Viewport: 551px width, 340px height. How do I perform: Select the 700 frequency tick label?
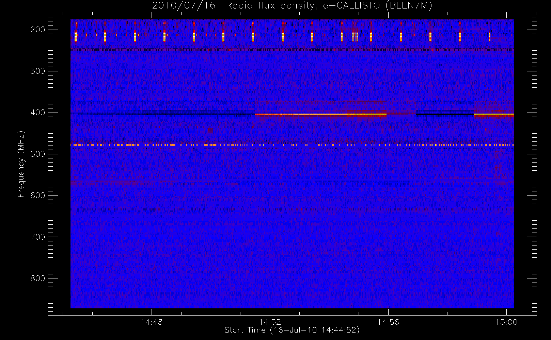38,237
